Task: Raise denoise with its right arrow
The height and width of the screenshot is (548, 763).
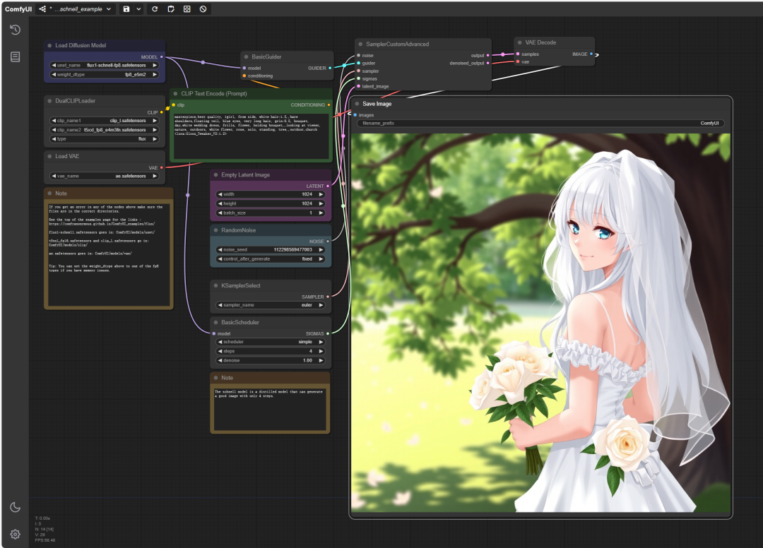Action: [x=321, y=360]
